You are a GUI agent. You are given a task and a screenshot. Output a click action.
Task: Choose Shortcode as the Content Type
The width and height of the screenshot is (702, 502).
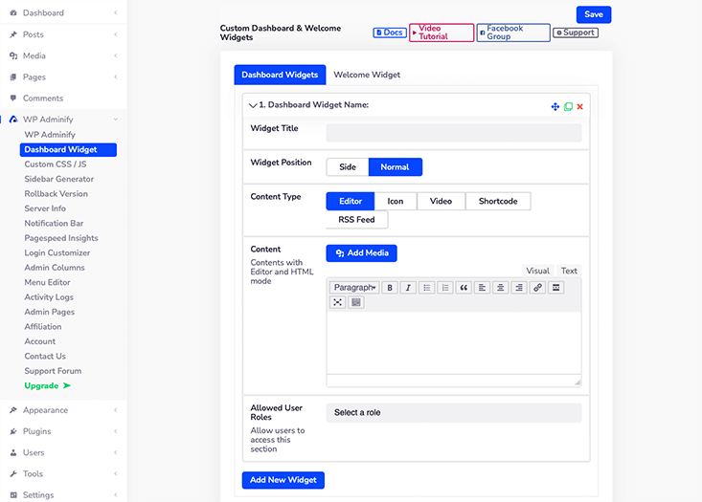pyautogui.click(x=498, y=202)
